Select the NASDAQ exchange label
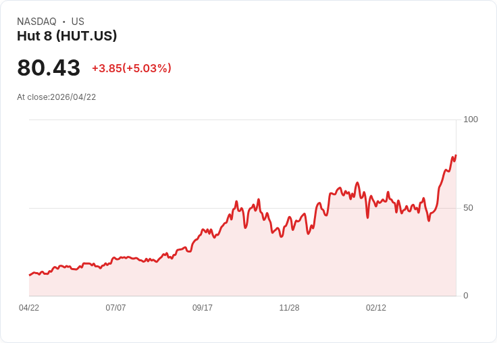The image size is (497, 343). click(x=36, y=21)
